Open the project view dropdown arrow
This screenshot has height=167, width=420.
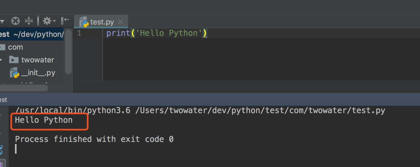click(x=2, y=21)
